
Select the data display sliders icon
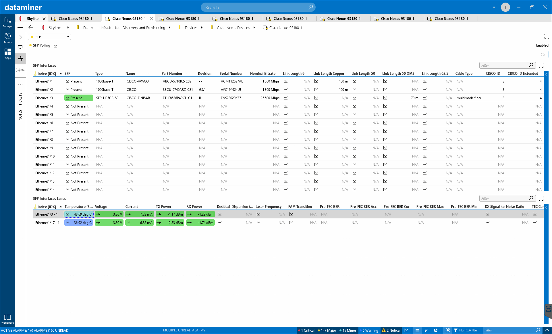coord(20,58)
